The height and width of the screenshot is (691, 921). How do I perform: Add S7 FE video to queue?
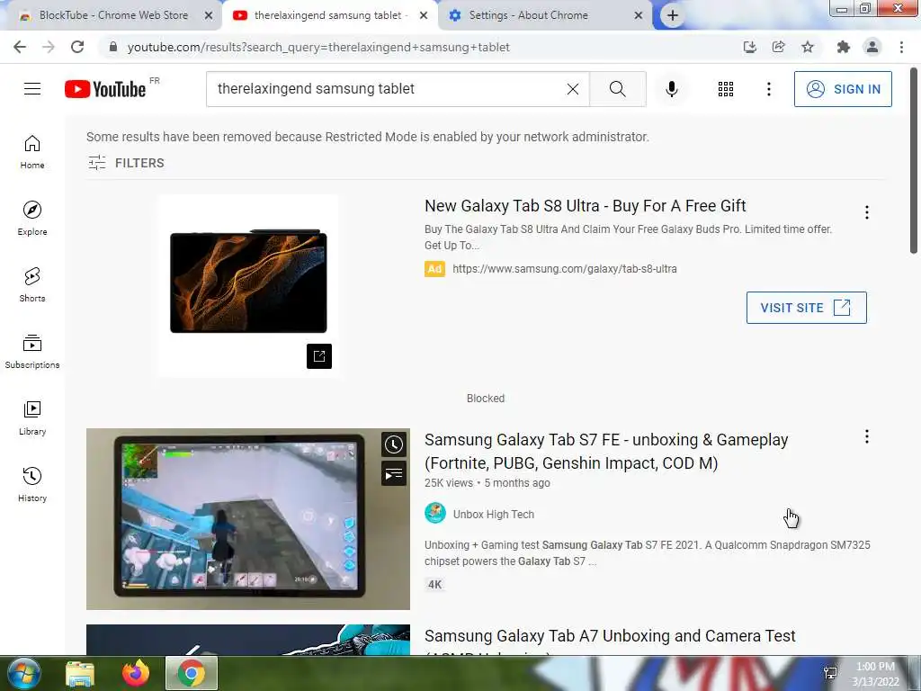click(x=394, y=473)
